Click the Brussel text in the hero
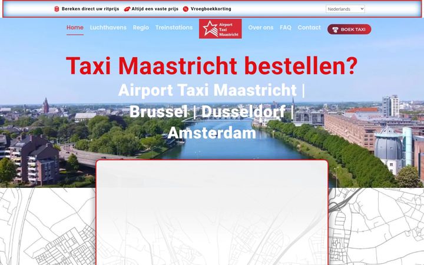424x265 pixels. 158,111
